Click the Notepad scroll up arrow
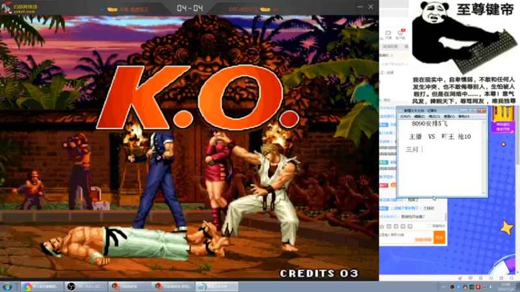This screenshot has width=520, height=292. pos(484,123)
